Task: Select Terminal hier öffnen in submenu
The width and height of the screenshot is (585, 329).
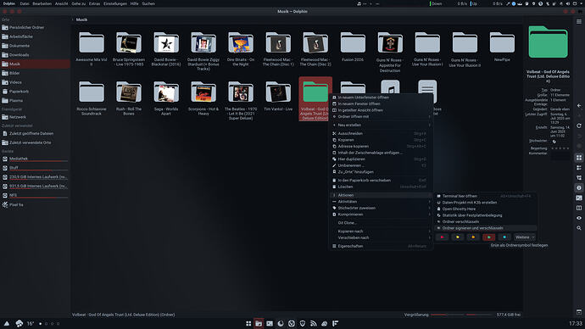Action: click(x=485, y=196)
